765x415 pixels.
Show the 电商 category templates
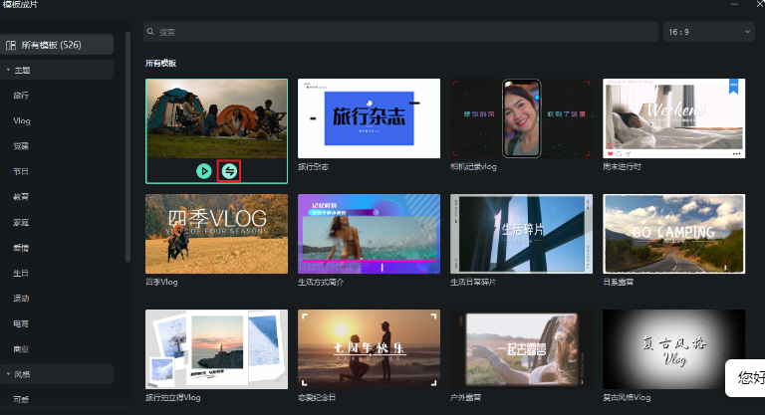coord(21,323)
